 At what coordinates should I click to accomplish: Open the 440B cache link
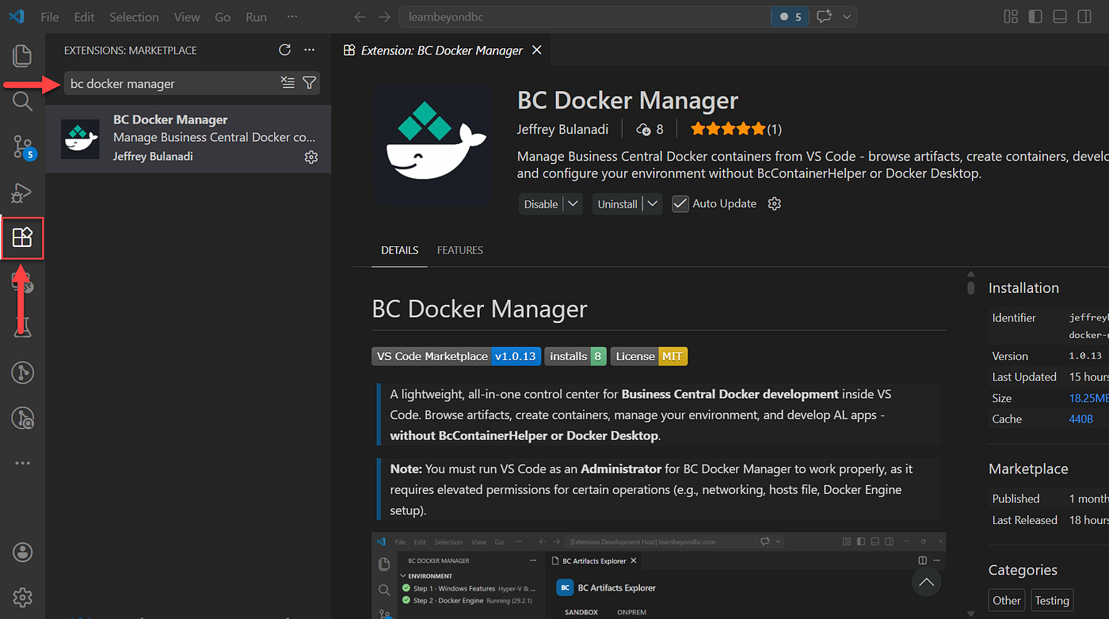coord(1080,419)
